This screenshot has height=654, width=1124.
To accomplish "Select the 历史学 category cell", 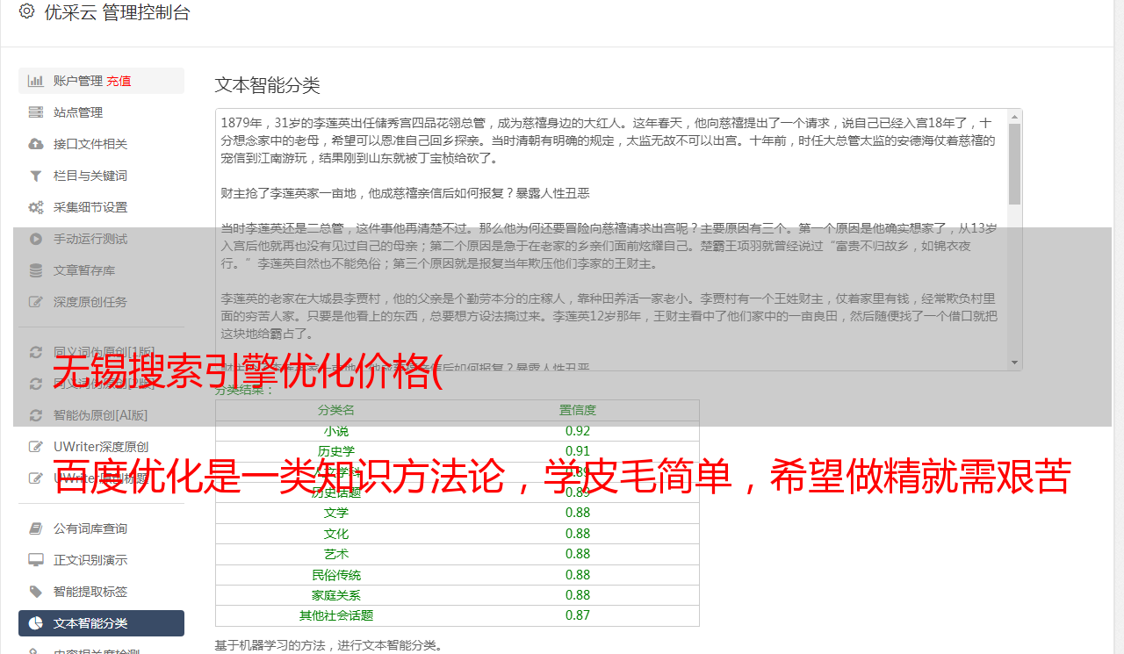I will click(336, 451).
